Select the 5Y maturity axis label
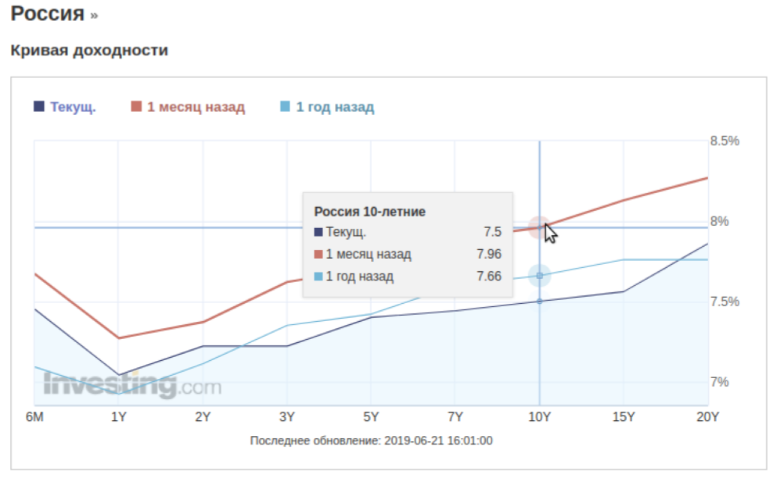784x482 pixels. coord(371,417)
